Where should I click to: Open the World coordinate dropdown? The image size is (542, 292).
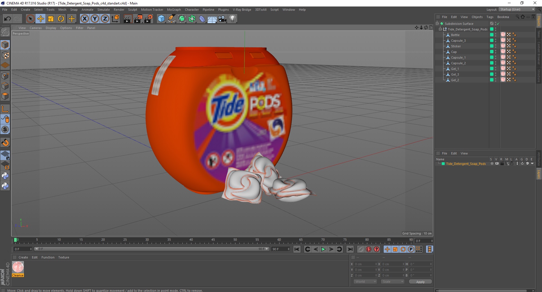[365, 282]
